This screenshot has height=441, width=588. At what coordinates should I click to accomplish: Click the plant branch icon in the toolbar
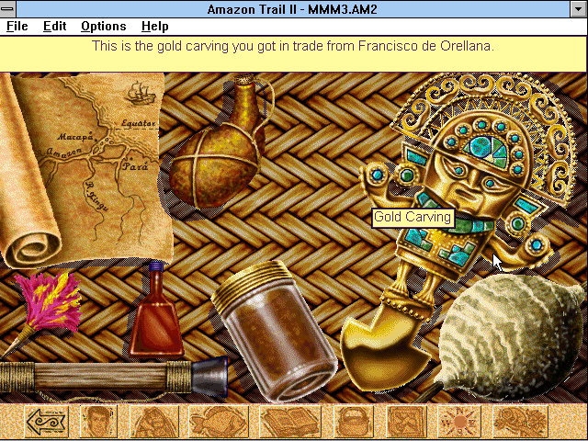[520, 422]
